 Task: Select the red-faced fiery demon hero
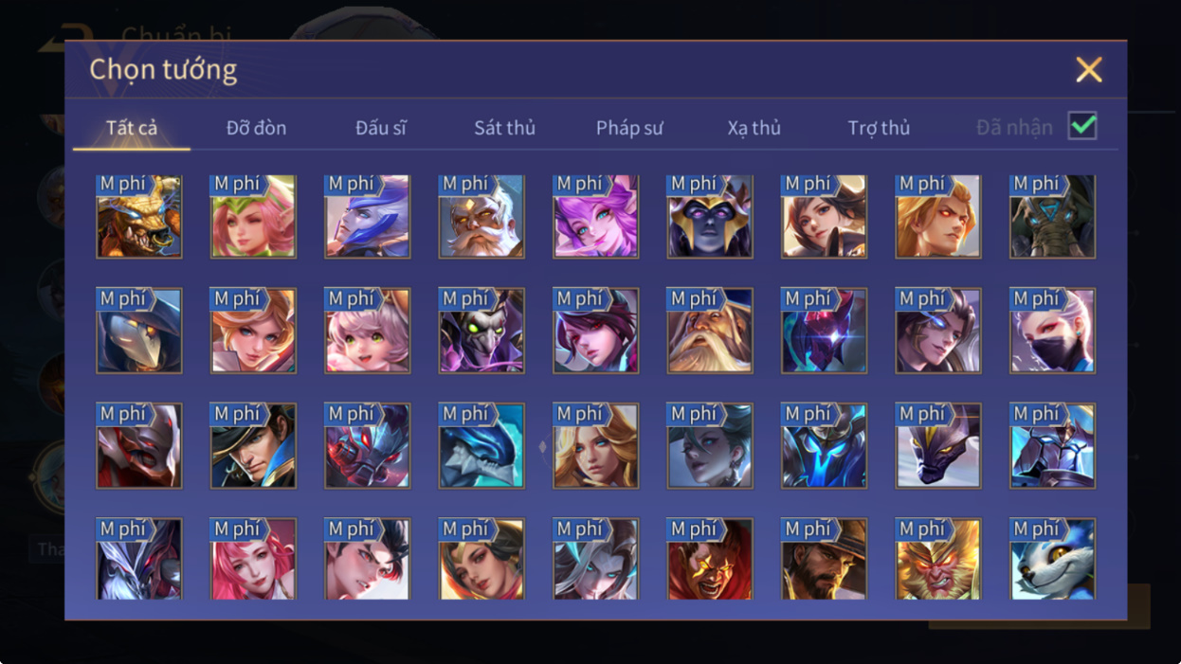[x=710, y=559]
